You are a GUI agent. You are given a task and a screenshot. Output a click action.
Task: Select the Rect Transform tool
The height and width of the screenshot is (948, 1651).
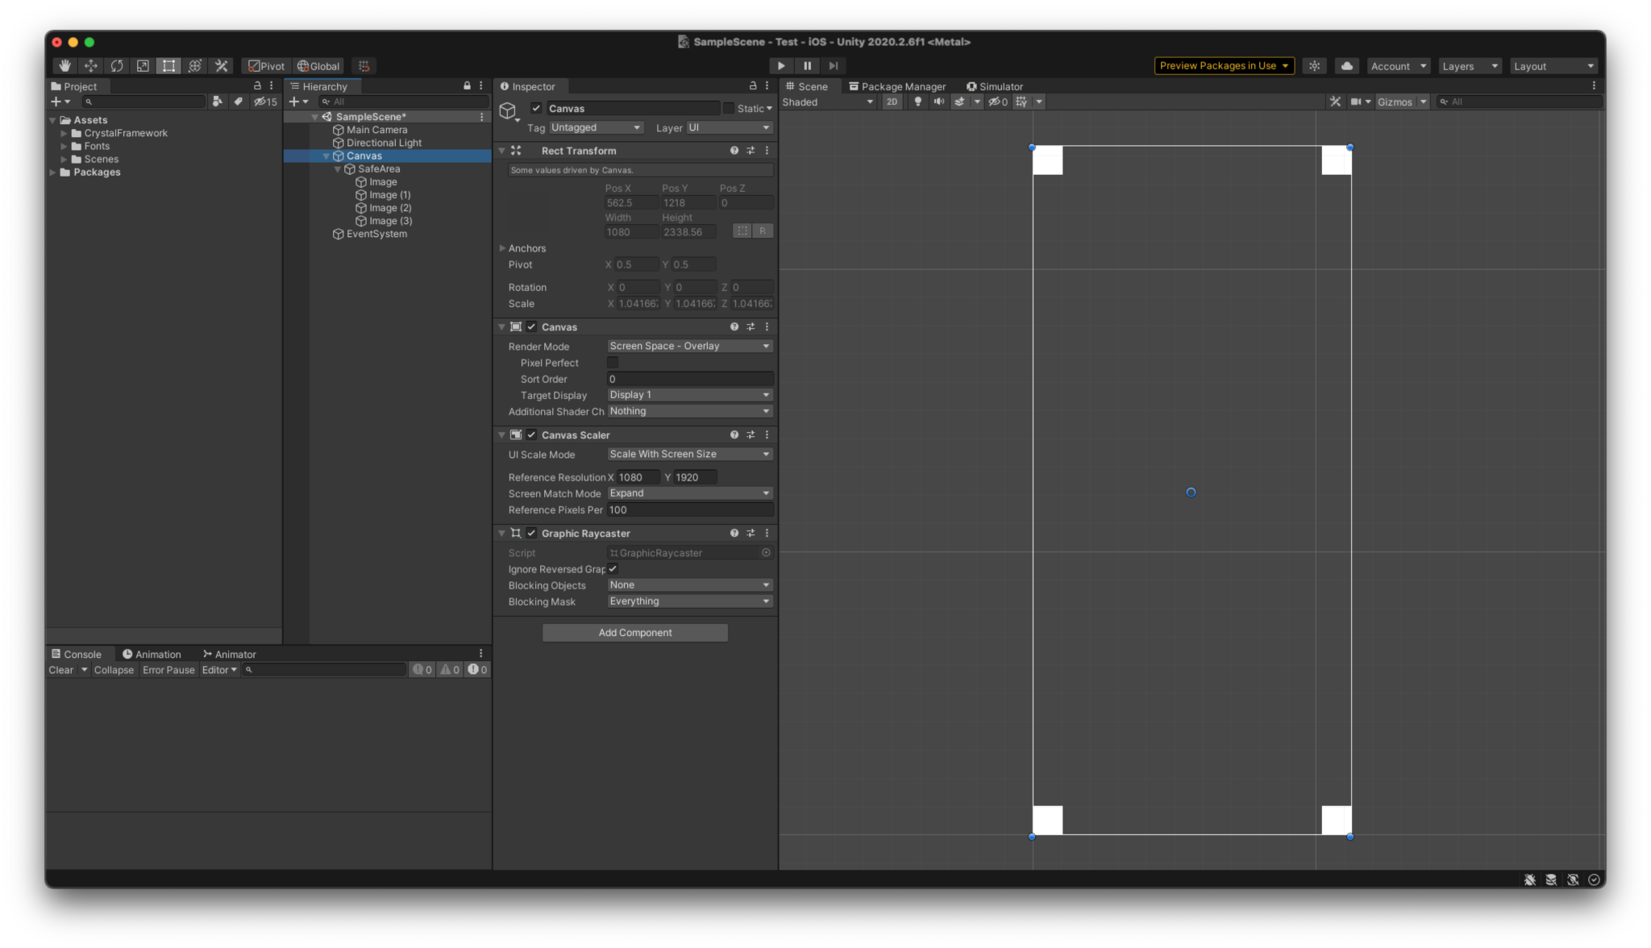[168, 65]
